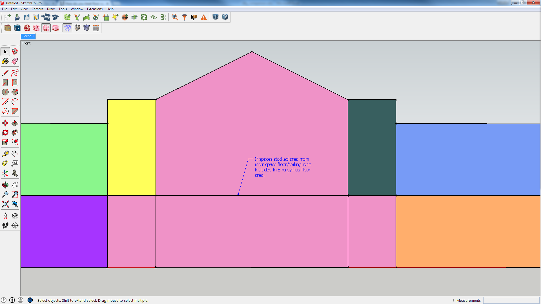
Task: Open OpenStudio help question icon
Action: tap(225, 17)
